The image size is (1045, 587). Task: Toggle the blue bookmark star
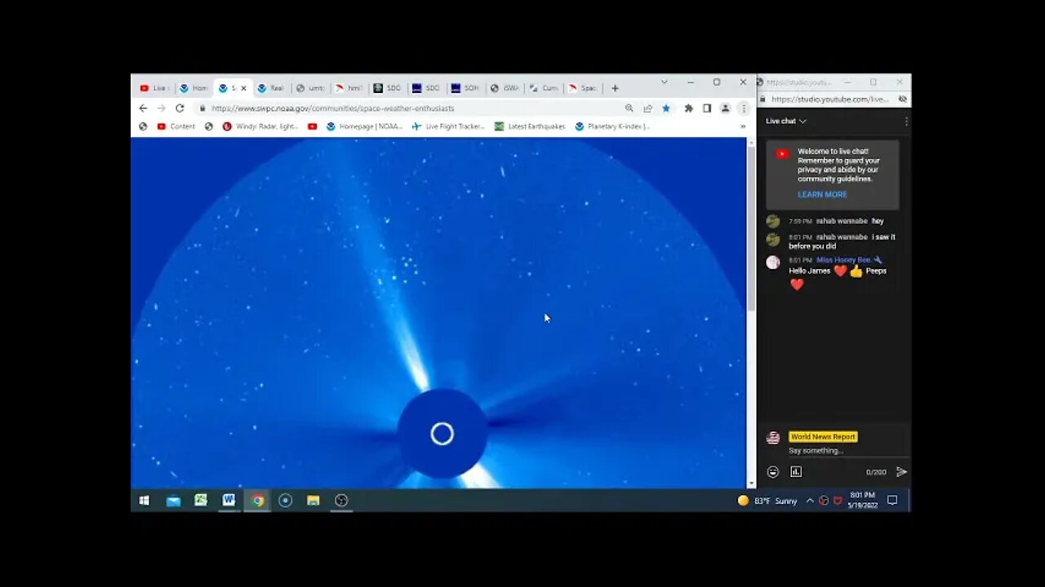point(666,108)
